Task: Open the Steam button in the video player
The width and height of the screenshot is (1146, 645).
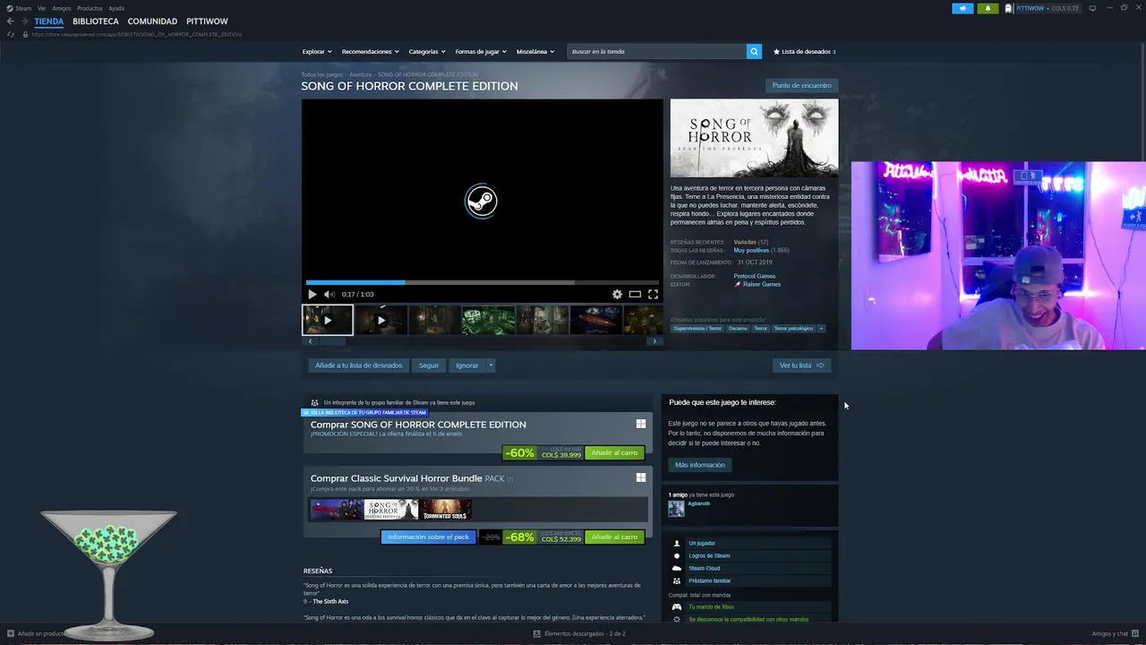Action: click(x=482, y=201)
